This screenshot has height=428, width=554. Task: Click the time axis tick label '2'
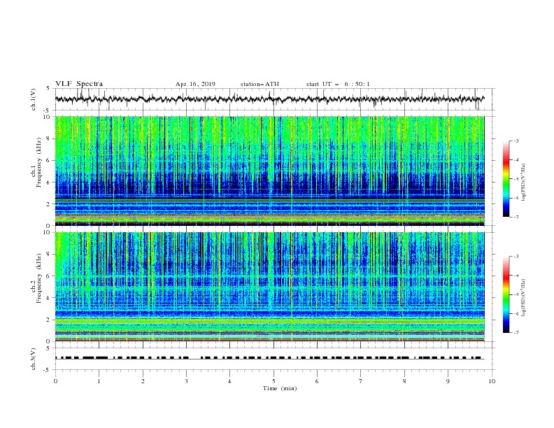click(x=143, y=381)
